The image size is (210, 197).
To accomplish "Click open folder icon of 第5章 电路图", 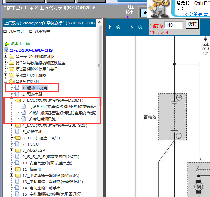I will click(12, 81).
